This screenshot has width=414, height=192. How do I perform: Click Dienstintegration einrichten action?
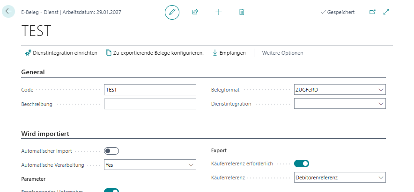61,53
